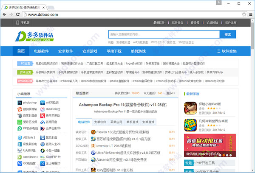Click the coreldraw green icon
Screen dimensions: 255x173
click(x=20, y=157)
